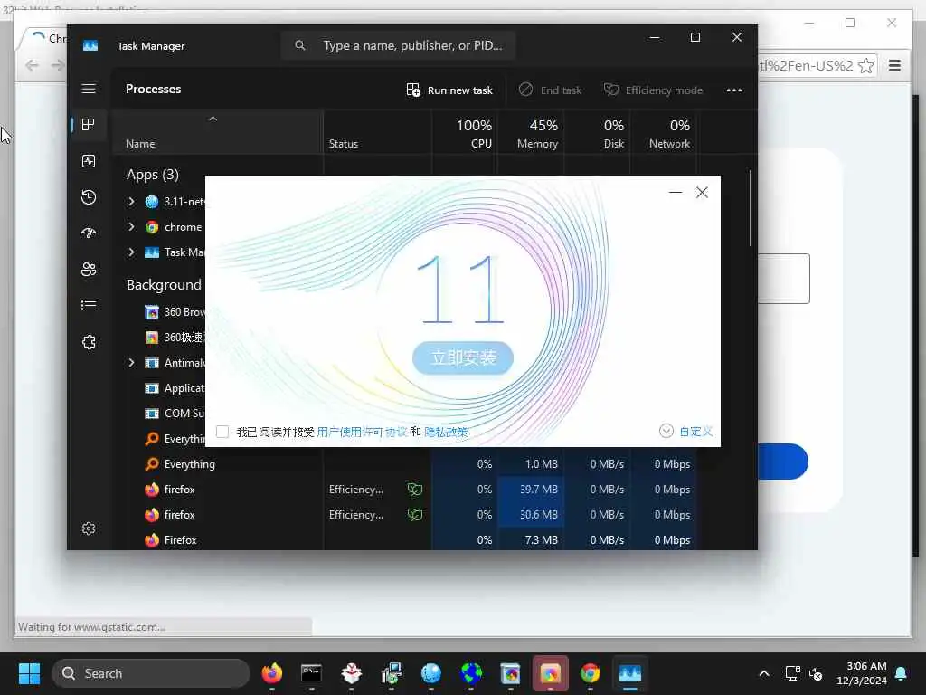Click End task button
Image resolution: width=926 pixels, height=695 pixels.
point(550,90)
